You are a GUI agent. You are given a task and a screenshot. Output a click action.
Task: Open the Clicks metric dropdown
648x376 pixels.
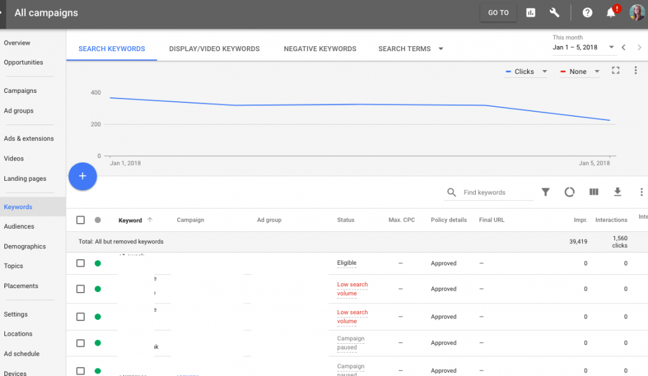526,71
